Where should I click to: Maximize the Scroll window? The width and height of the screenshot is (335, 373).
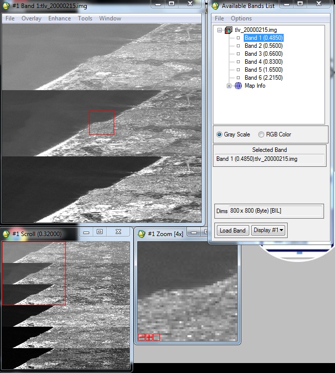coord(100,232)
